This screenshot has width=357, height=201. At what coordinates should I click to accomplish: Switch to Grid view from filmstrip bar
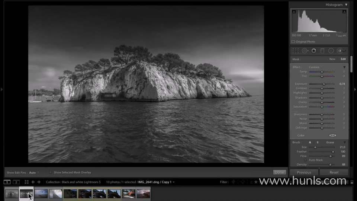tap(27, 182)
